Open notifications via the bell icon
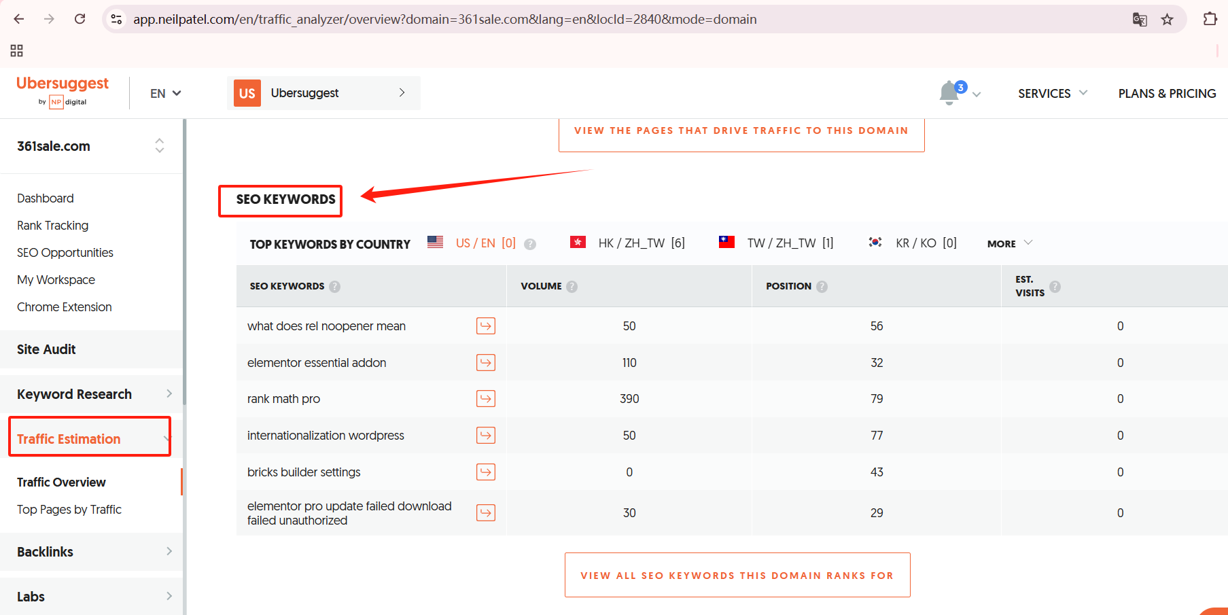The height and width of the screenshot is (615, 1228). coord(949,92)
